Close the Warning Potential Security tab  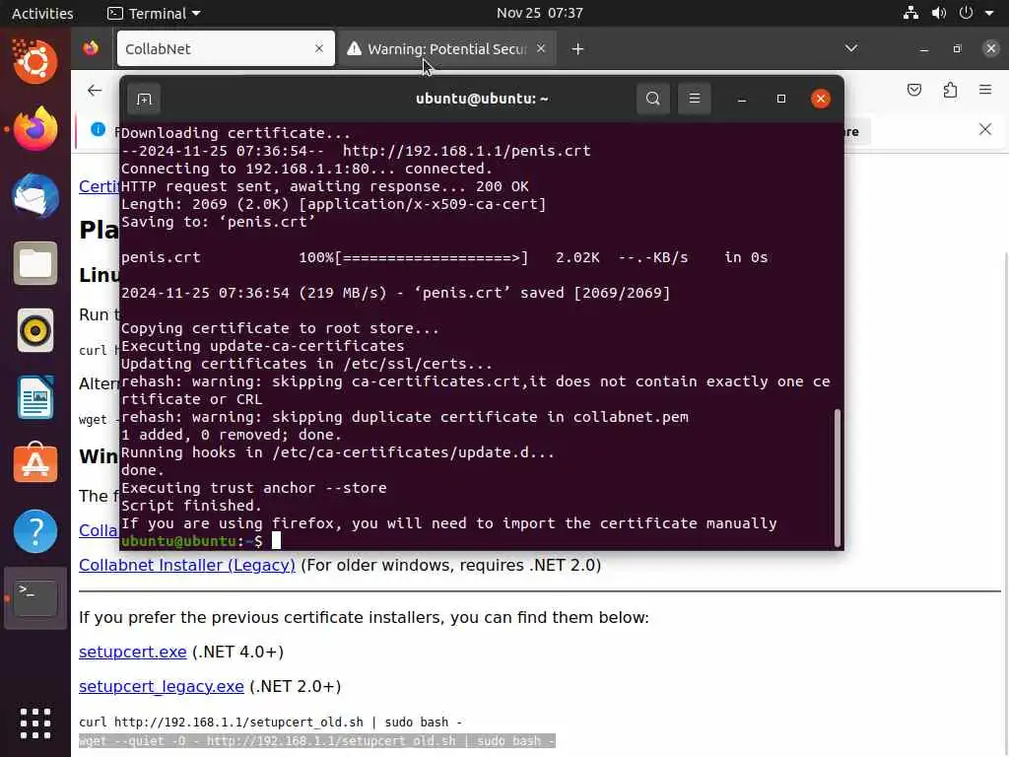click(x=541, y=48)
